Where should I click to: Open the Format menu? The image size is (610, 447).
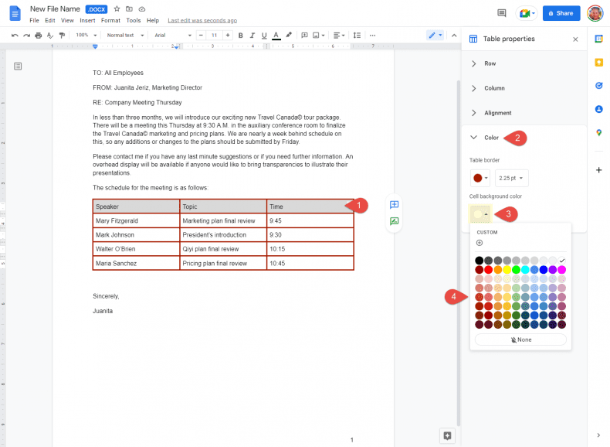[110, 20]
